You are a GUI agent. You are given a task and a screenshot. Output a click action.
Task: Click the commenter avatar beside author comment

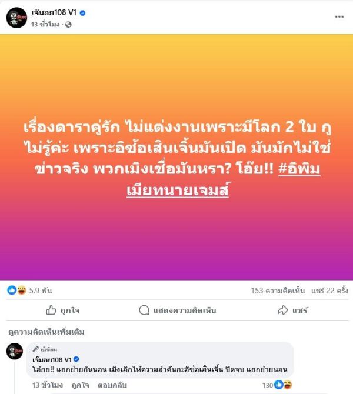(15, 351)
